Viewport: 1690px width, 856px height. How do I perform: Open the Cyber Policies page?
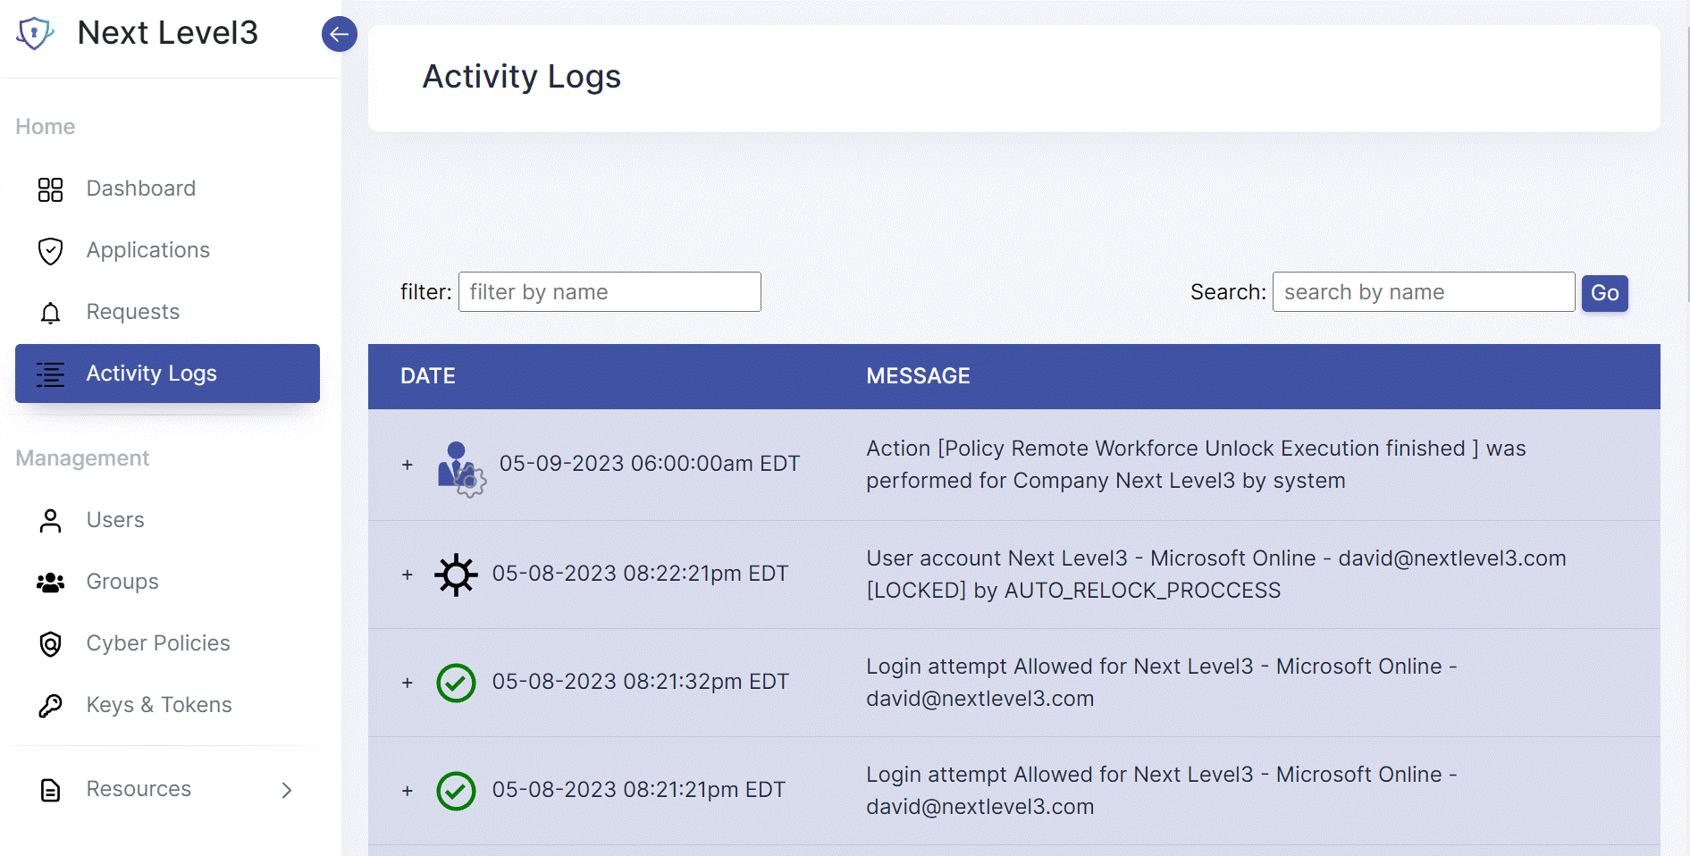click(167, 643)
